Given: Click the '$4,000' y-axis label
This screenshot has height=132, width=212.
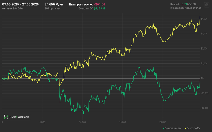Looking at the screenshot, I should 204,19.
